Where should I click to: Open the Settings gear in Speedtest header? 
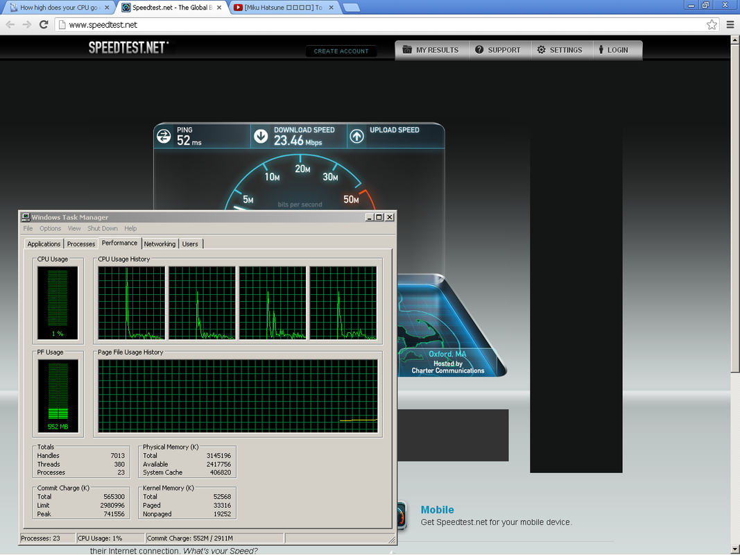559,50
